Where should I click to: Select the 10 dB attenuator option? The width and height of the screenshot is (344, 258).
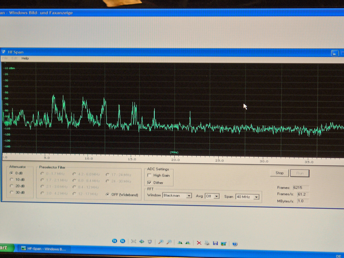(12, 180)
